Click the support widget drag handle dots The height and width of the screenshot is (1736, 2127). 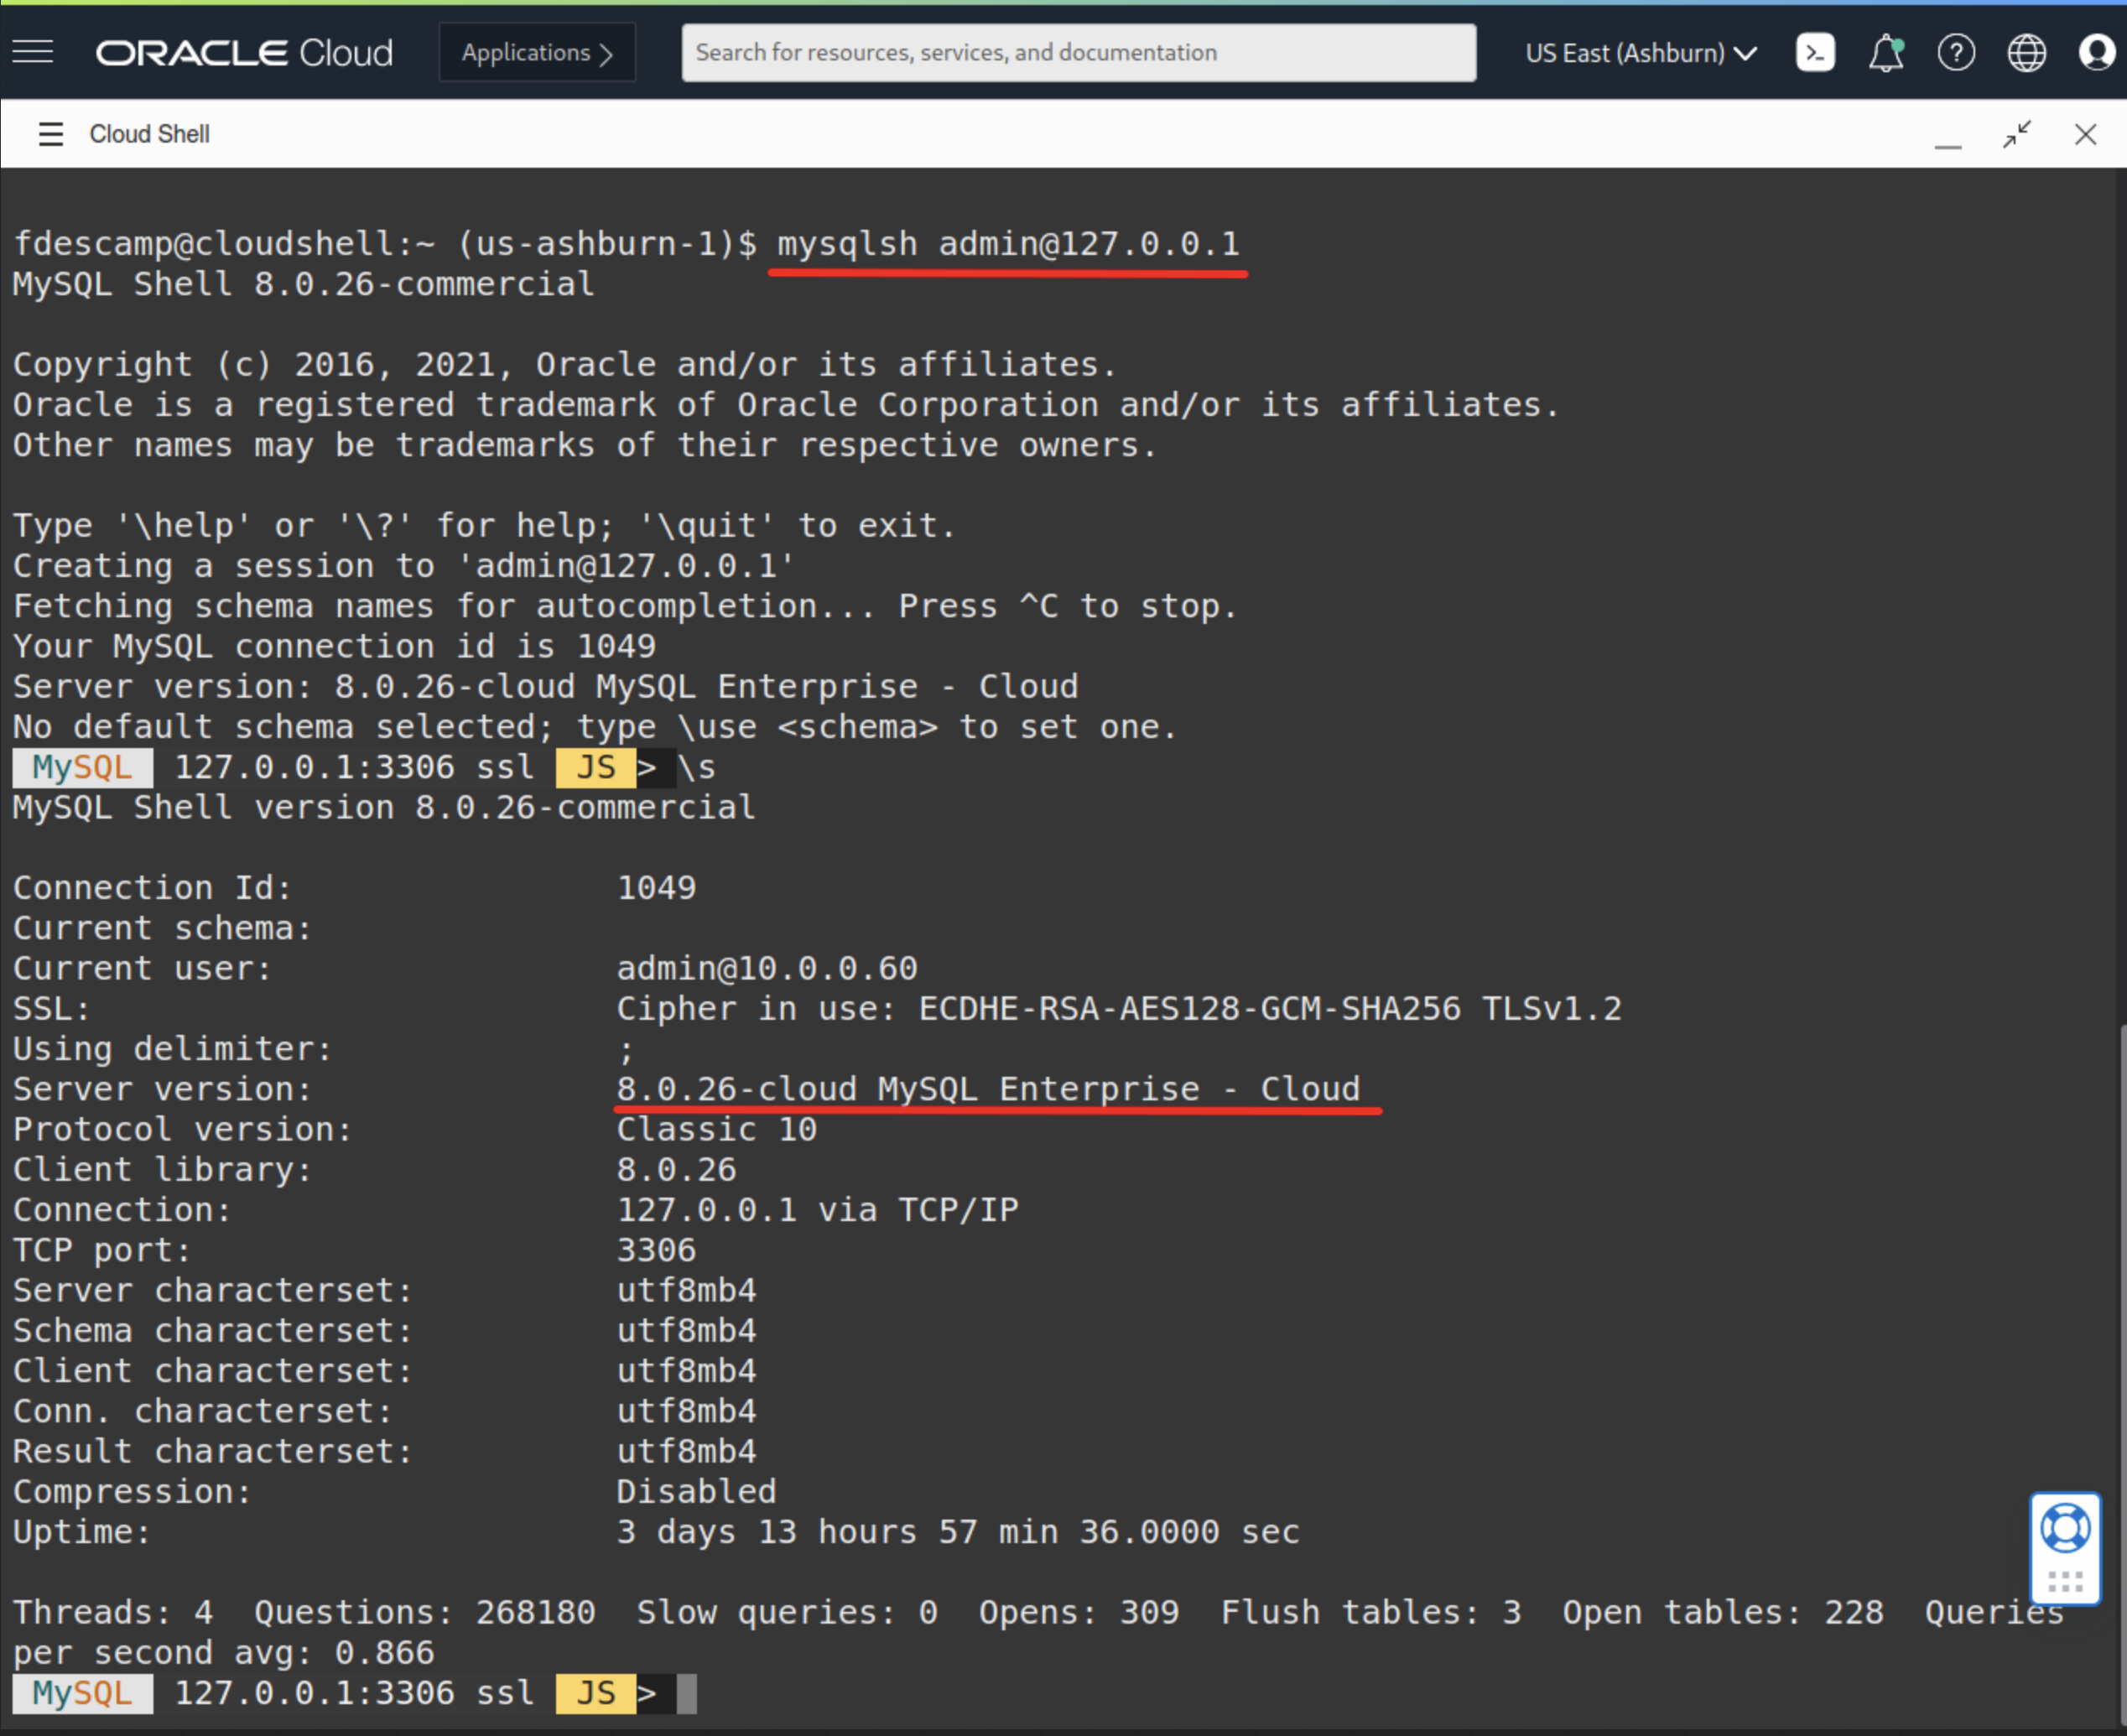2065,1581
